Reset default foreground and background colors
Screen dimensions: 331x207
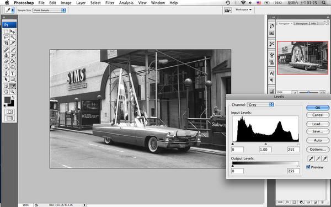click(5, 106)
